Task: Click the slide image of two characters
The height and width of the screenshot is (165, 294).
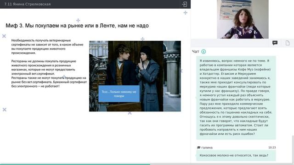Action: click(x=135, y=76)
